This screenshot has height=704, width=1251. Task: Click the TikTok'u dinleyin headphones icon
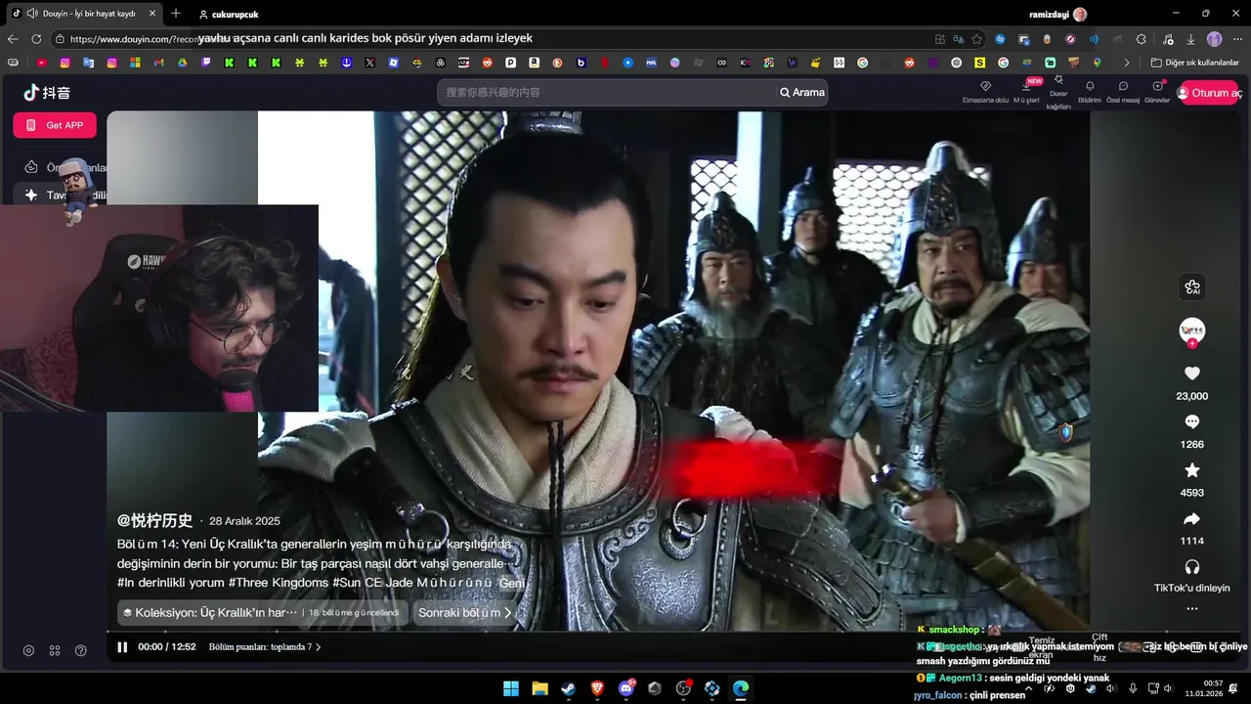[1191, 567]
